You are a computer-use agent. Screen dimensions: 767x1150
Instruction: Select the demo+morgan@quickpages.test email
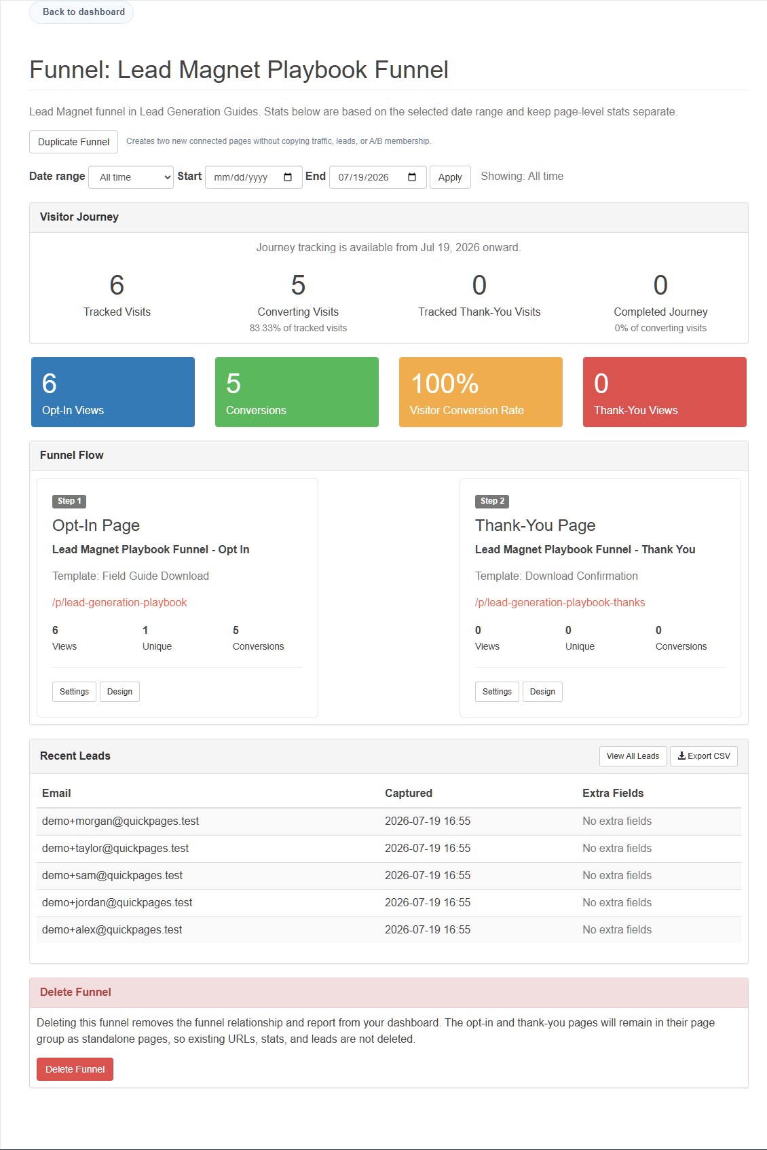[x=120, y=821]
